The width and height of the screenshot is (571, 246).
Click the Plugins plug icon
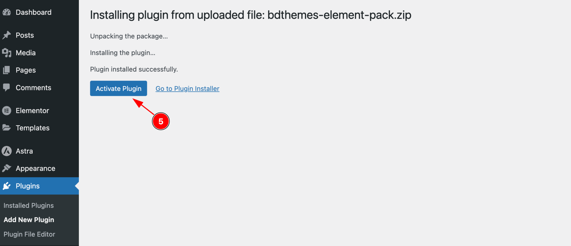[x=7, y=186]
